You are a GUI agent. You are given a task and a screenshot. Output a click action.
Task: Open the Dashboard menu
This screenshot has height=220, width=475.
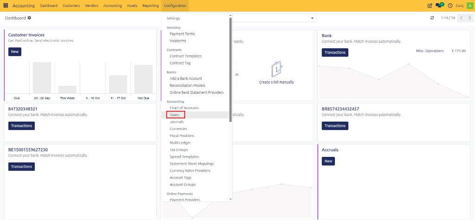49,6
